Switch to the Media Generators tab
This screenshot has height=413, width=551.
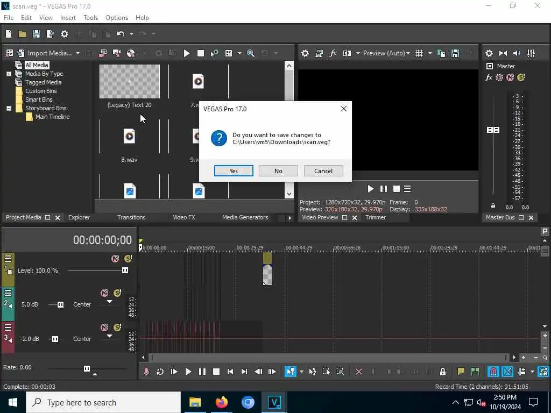[x=245, y=217]
